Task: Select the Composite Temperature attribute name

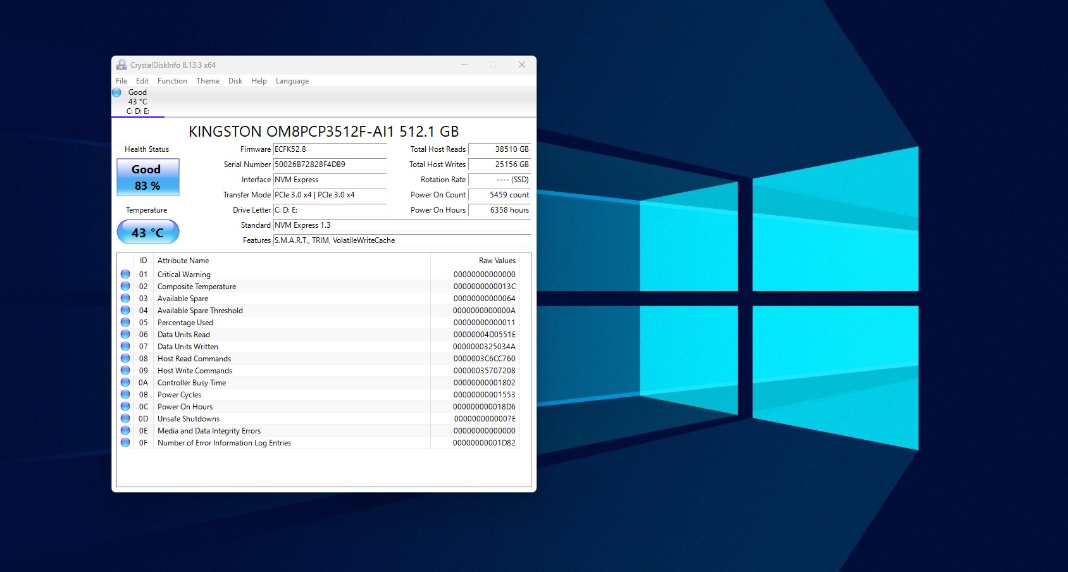Action: [x=197, y=287]
